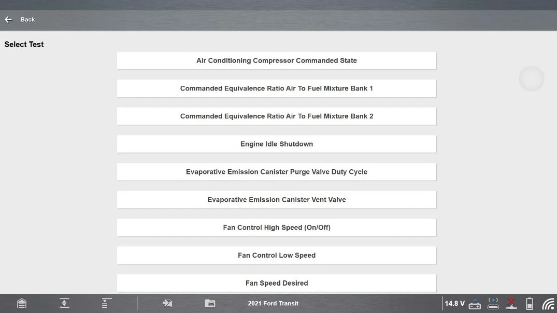Click the red X disconnected device icon
This screenshot has width=557, height=313.
click(511, 303)
